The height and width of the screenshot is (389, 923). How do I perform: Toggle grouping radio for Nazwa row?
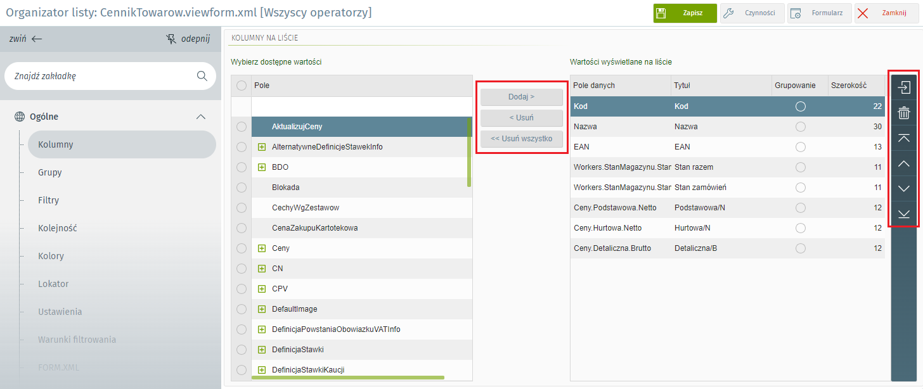[x=800, y=127]
